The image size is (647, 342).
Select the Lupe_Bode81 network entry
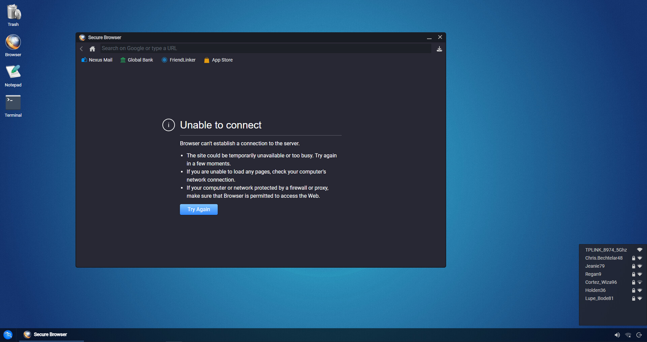coord(599,298)
